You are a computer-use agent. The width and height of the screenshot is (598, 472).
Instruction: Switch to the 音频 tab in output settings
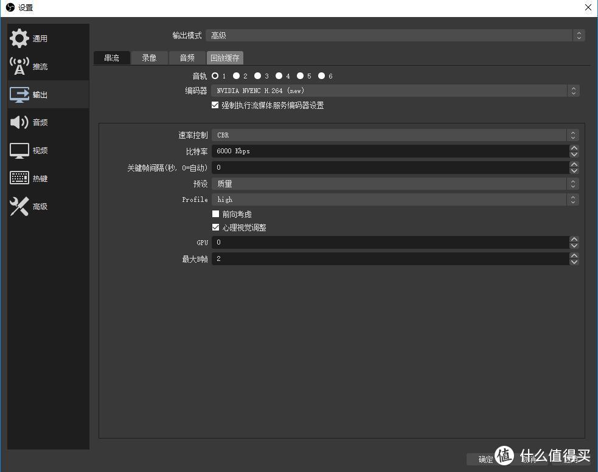pyautogui.click(x=187, y=58)
